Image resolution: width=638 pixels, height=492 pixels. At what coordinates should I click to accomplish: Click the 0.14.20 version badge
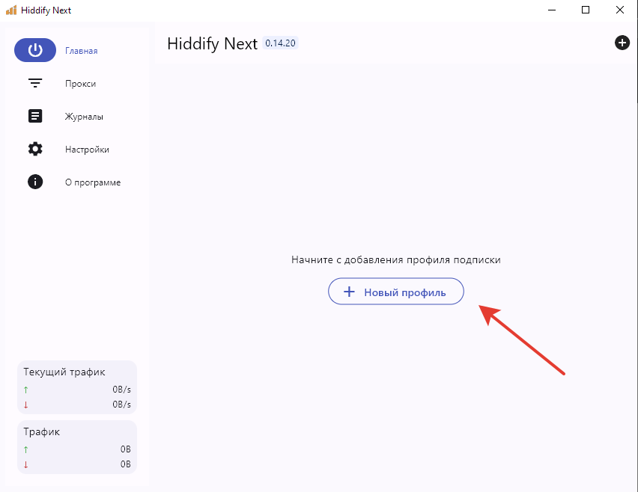pyautogui.click(x=280, y=43)
